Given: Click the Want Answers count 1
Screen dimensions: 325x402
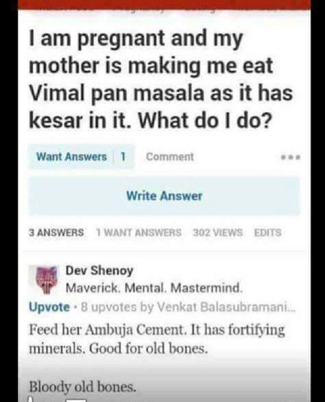Looking at the screenshot, I should click(123, 157).
